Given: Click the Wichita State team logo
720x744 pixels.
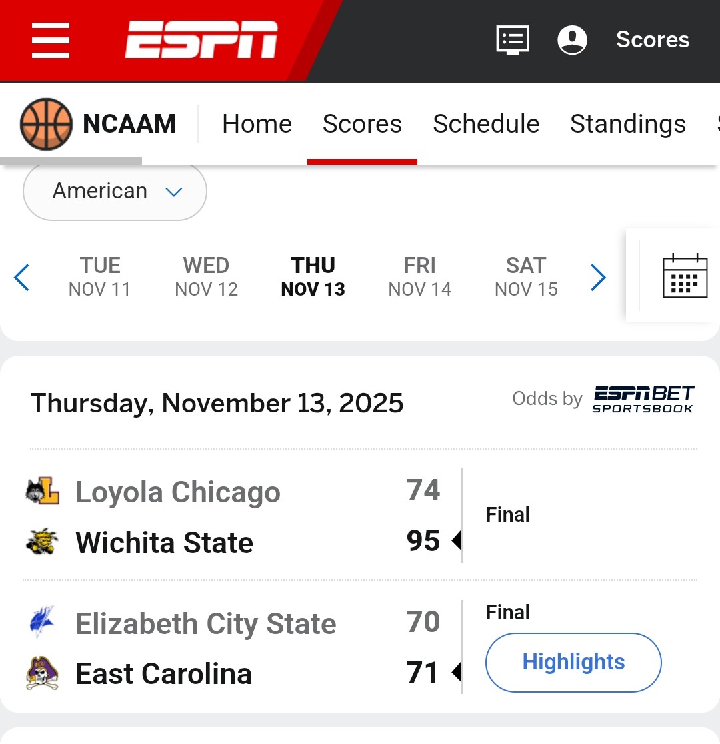Looking at the screenshot, I should point(42,542).
